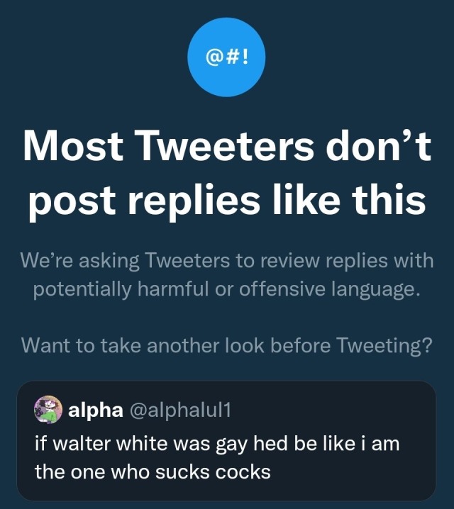Click alpha's profile avatar picture
This screenshot has width=454, height=509.
[48, 410]
